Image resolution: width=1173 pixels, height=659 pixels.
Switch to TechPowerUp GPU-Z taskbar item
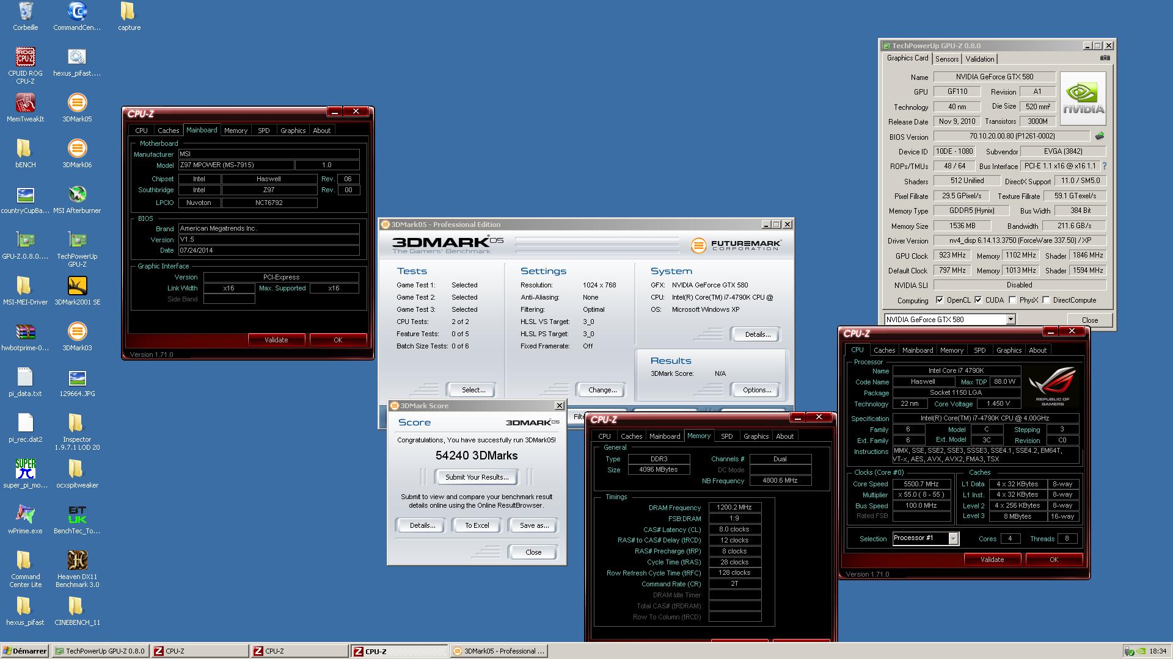100,651
